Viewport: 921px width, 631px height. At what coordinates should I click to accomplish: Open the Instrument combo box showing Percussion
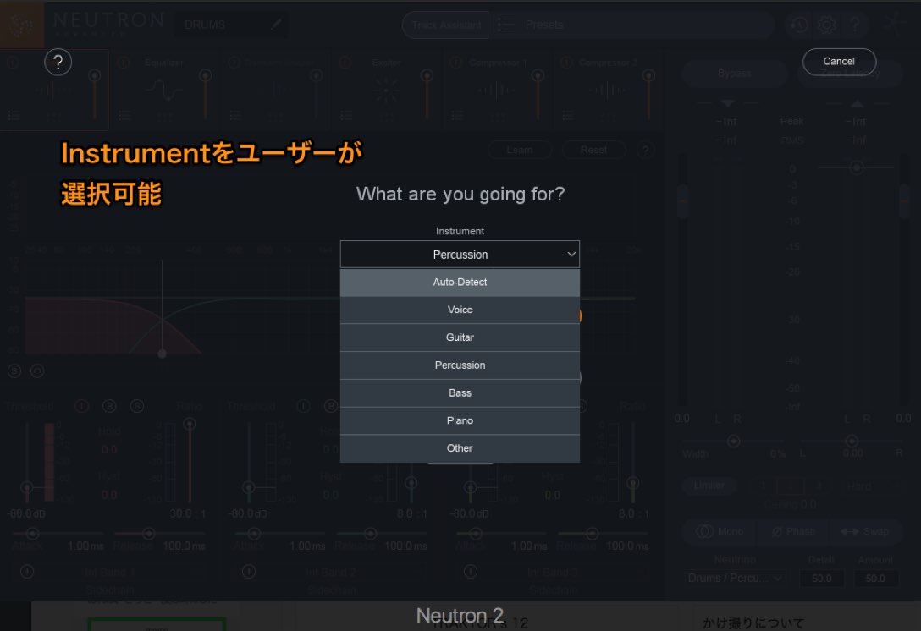coord(460,255)
